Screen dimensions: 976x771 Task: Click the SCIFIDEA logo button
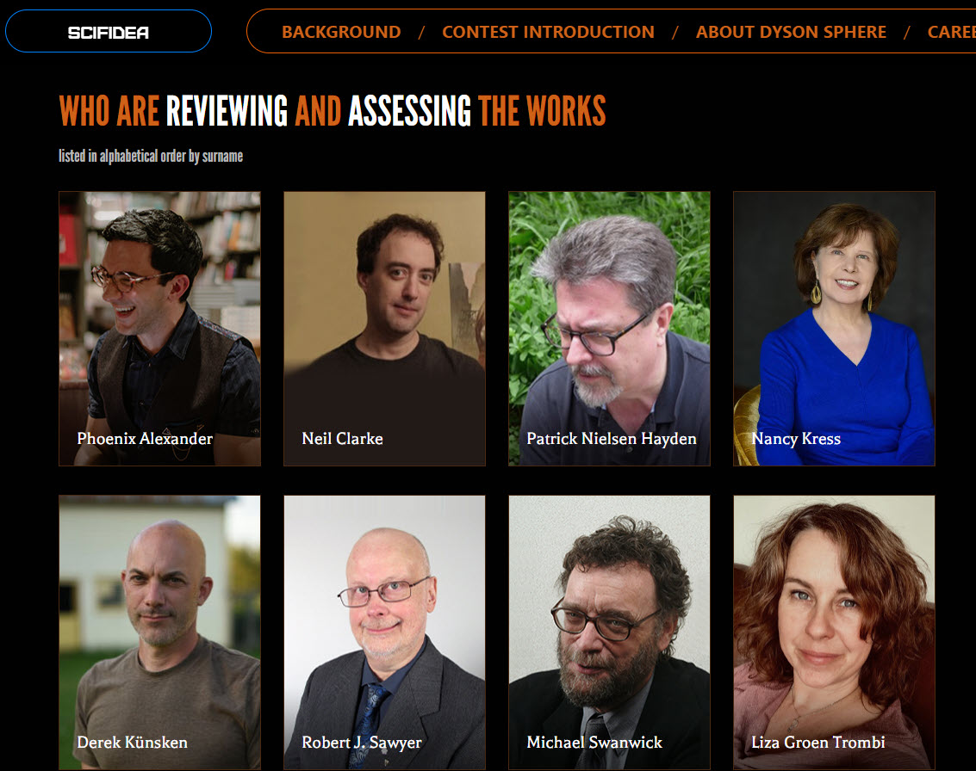[109, 32]
